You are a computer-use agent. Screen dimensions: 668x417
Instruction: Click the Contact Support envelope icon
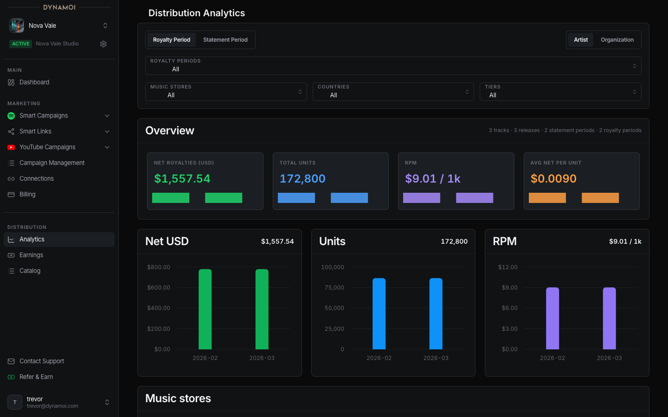[x=11, y=361]
